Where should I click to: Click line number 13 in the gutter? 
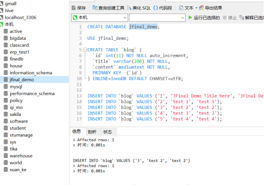pyautogui.click(x=79, y=96)
